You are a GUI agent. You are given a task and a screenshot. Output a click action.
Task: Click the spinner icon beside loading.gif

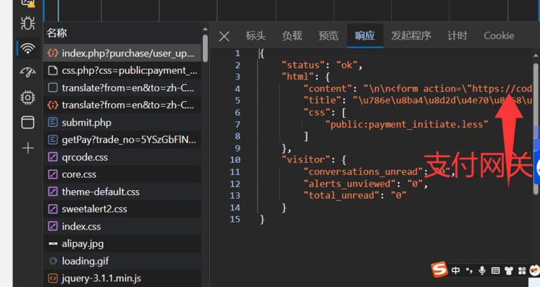[52, 261]
